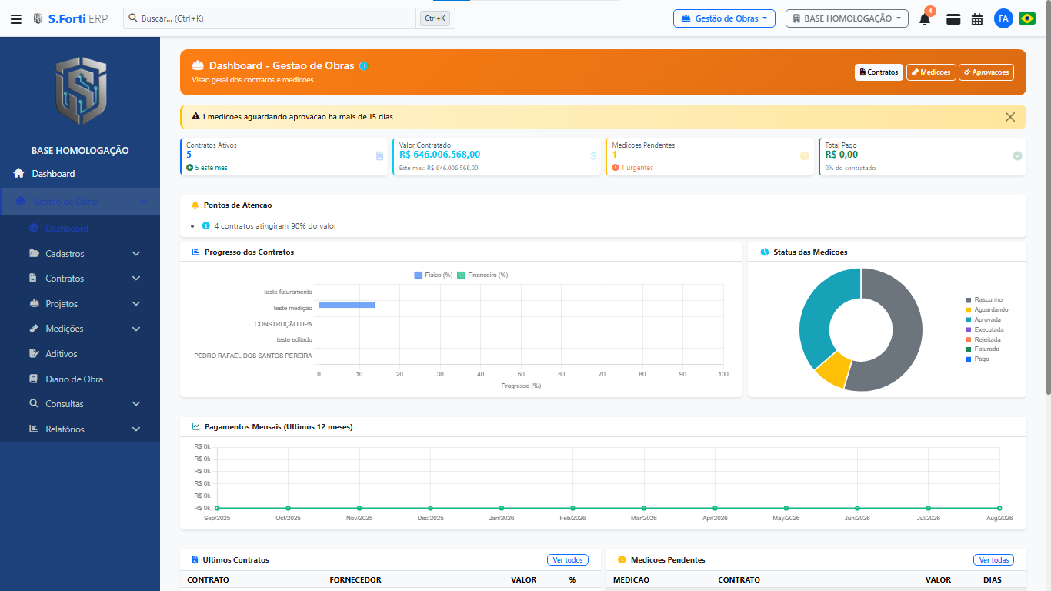Toggle Aguardando legend in donut chart

pos(987,309)
